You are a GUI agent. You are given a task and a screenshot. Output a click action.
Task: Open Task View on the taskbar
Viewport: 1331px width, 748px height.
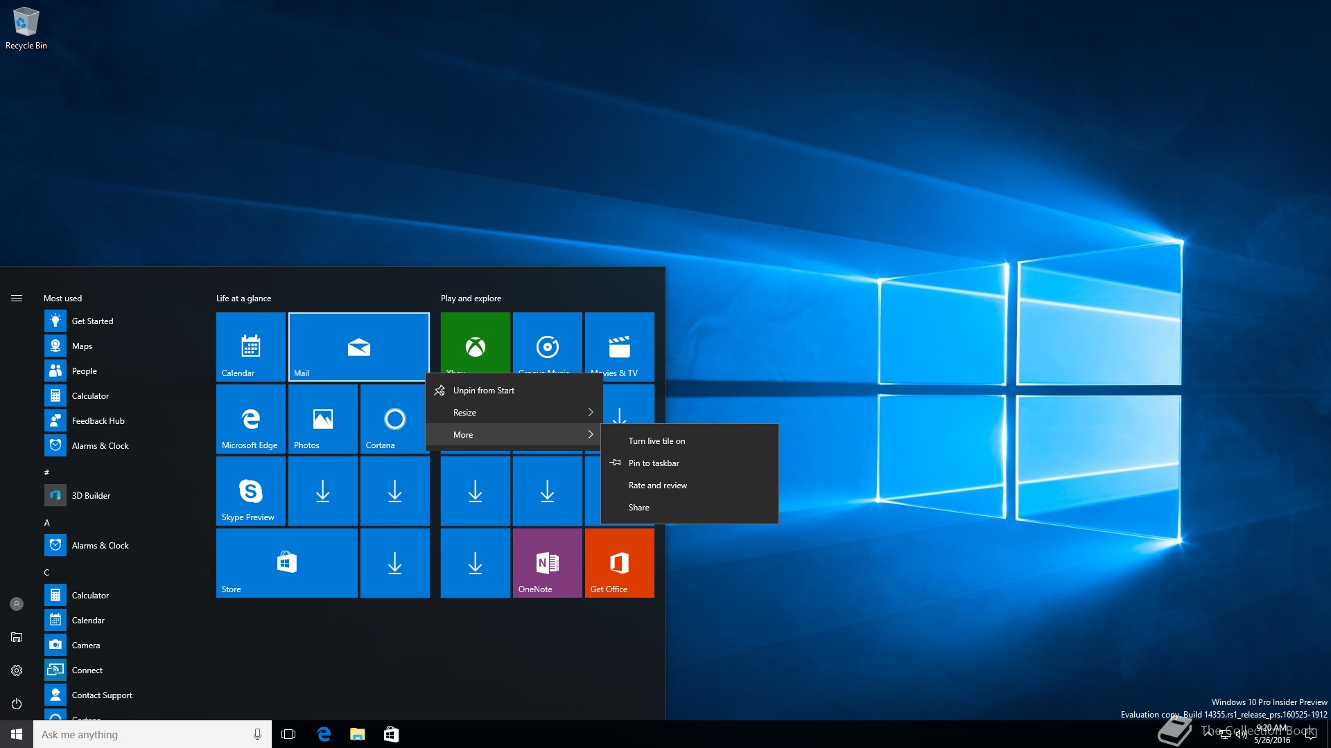288,734
